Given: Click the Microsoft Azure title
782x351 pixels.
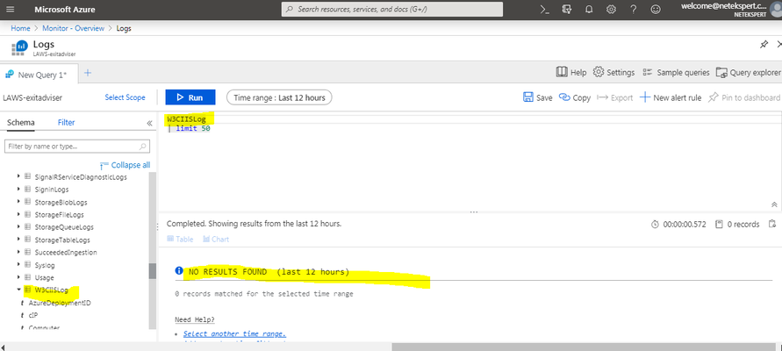Looking at the screenshot, I should click(x=65, y=10).
